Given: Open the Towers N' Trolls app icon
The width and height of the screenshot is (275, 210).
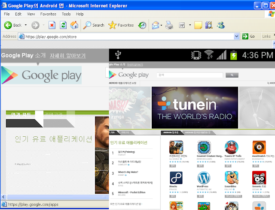Looking at the screenshot, I should click(x=232, y=147).
